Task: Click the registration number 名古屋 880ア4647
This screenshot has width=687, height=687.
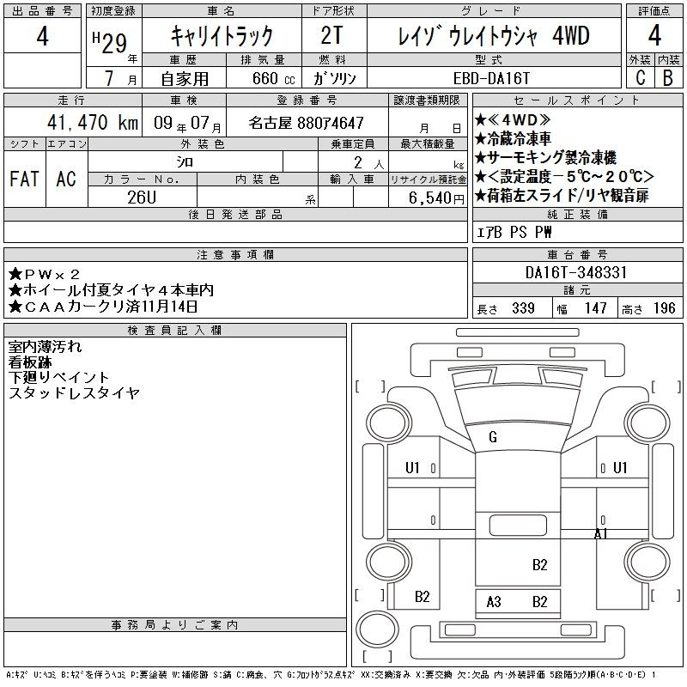Action: [306, 123]
